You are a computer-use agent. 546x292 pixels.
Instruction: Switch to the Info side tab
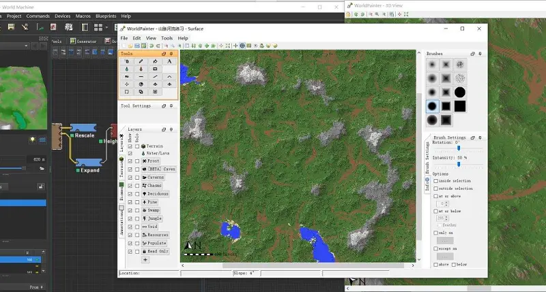(x=427, y=184)
